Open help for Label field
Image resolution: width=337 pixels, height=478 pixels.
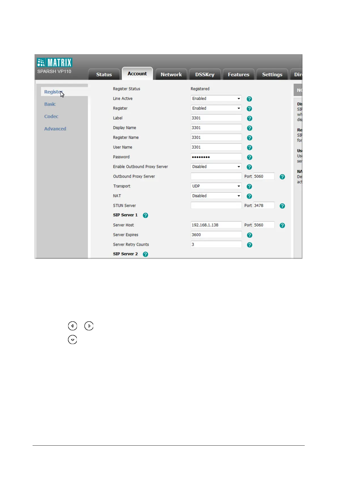(249, 118)
